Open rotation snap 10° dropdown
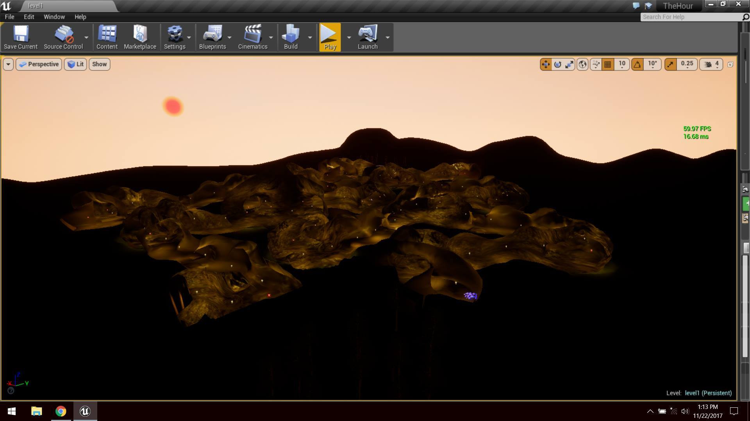Screen dimensions: 750x421 coord(652,64)
